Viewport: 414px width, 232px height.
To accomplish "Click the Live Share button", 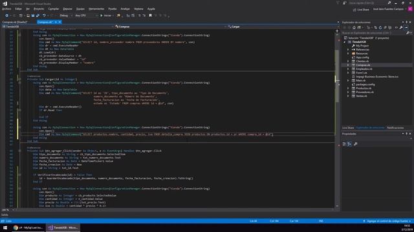I will pyautogui.click(x=361, y=10).
